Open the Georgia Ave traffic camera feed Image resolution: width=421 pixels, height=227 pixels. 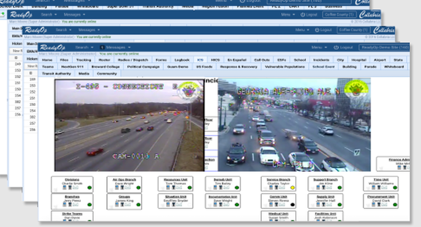294,125
